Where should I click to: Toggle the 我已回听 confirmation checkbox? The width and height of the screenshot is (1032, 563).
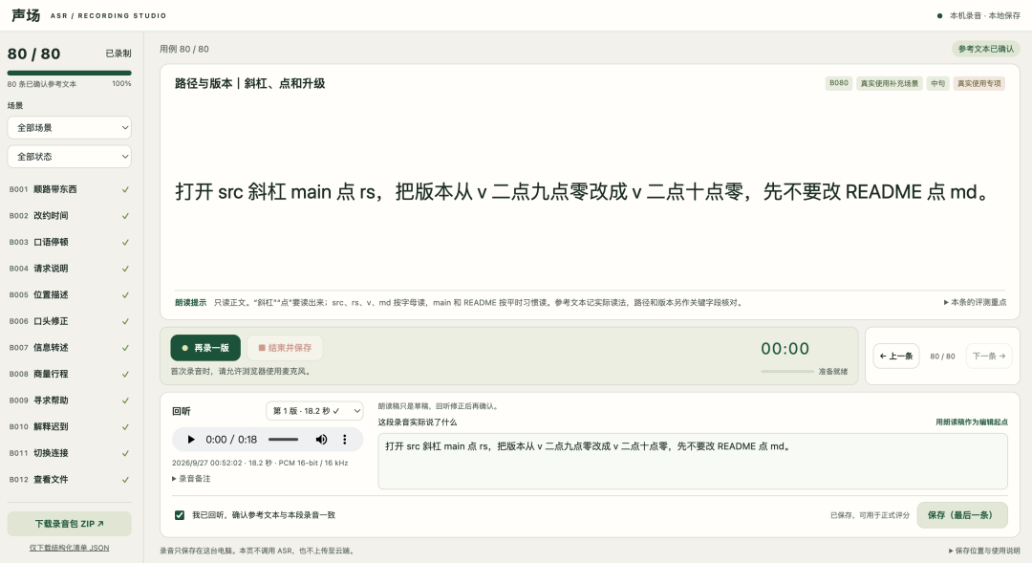[x=179, y=515]
